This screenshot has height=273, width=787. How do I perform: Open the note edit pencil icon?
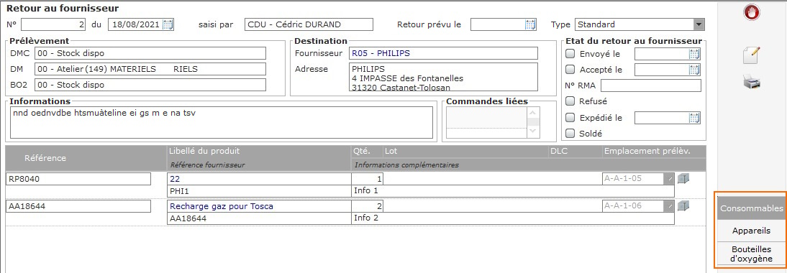click(x=751, y=55)
